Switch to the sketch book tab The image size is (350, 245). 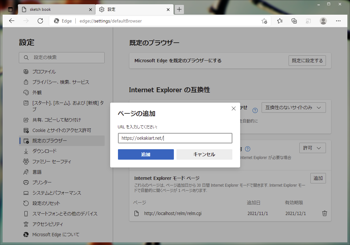click(x=57, y=9)
